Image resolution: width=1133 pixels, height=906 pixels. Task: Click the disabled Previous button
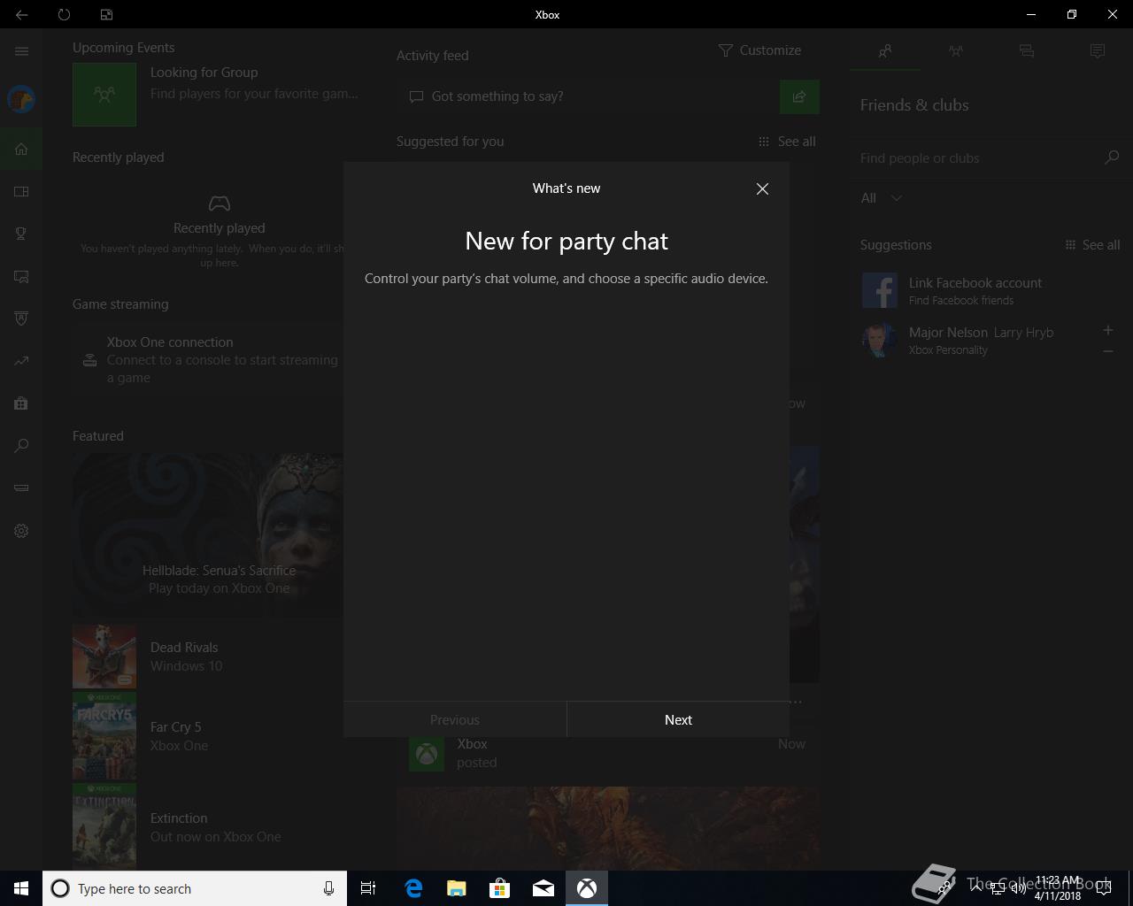455,719
